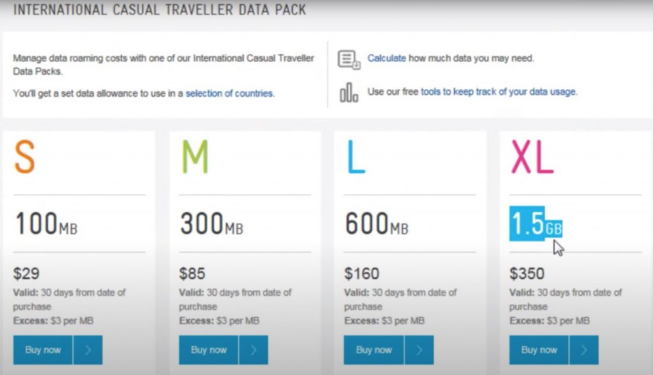Click the green M plan letter
The height and width of the screenshot is (375, 653).
click(194, 157)
